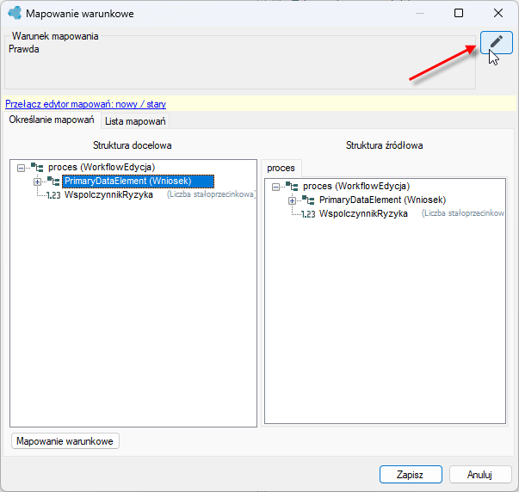Click the Mapowanie warunkowe button

pos(65,441)
